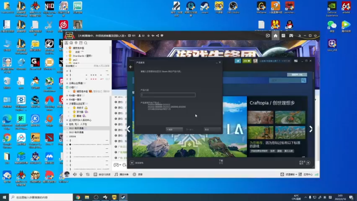The width and height of the screenshot is (357, 201).
Task: Collapse the 小组2 channel
Action: pyautogui.click(x=67, y=87)
